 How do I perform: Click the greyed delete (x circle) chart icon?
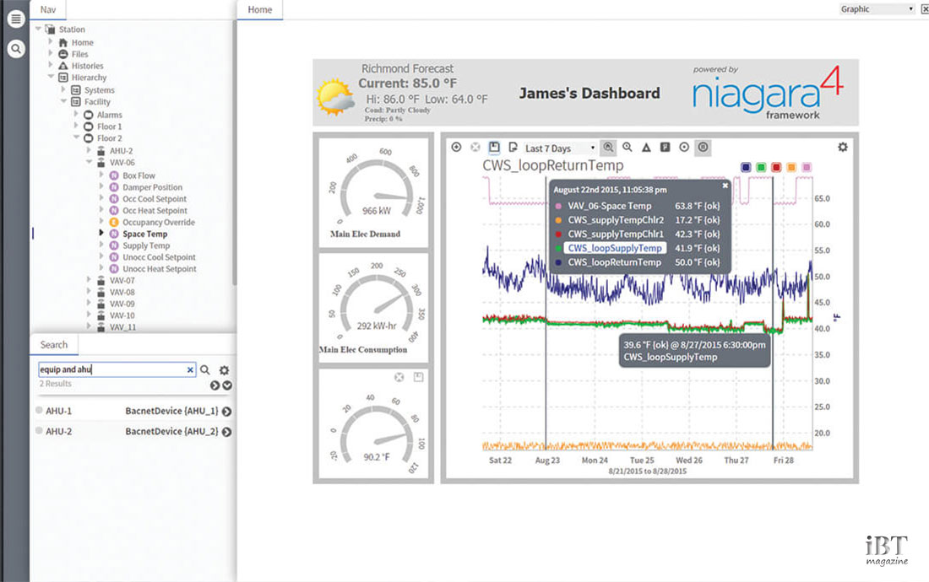tap(475, 147)
